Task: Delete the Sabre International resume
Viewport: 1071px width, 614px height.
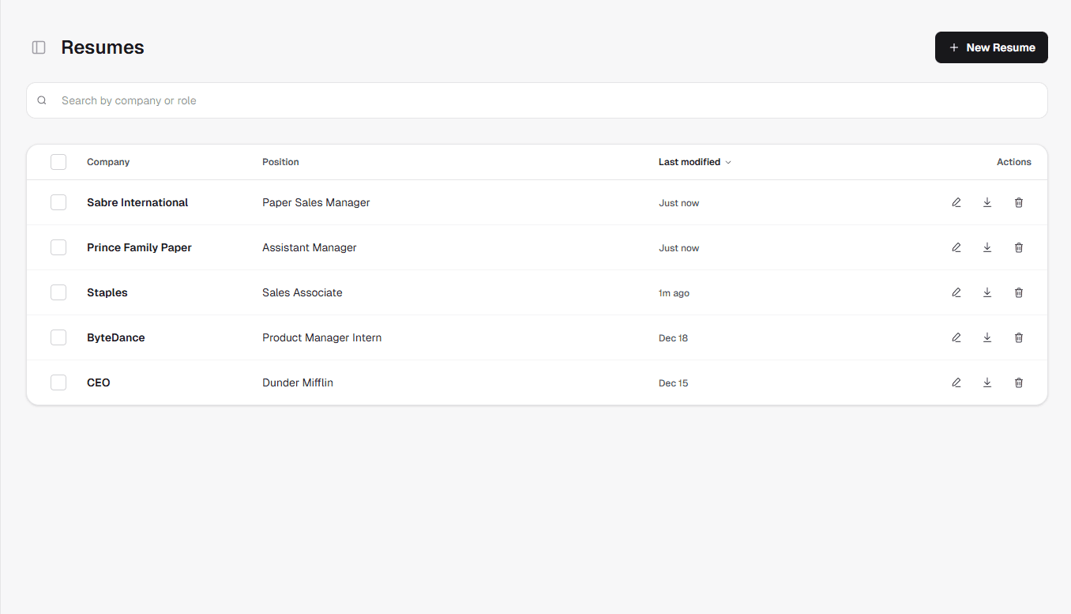Action: (1018, 202)
